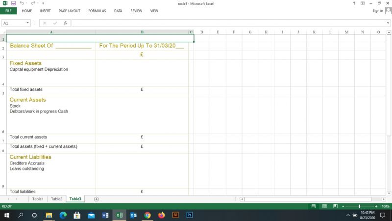Open the PAGE LAYOUT ribbon tab
392x221 pixels.
point(70,10)
